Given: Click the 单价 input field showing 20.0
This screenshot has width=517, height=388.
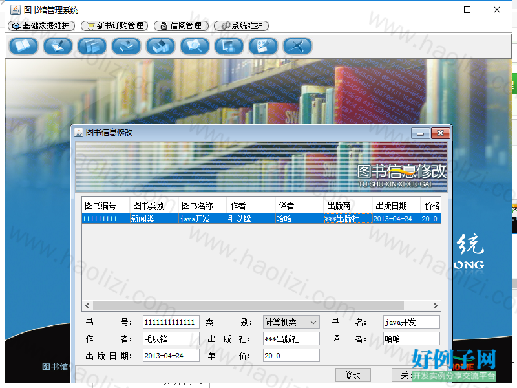Looking at the screenshot, I should (x=291, y=356).
